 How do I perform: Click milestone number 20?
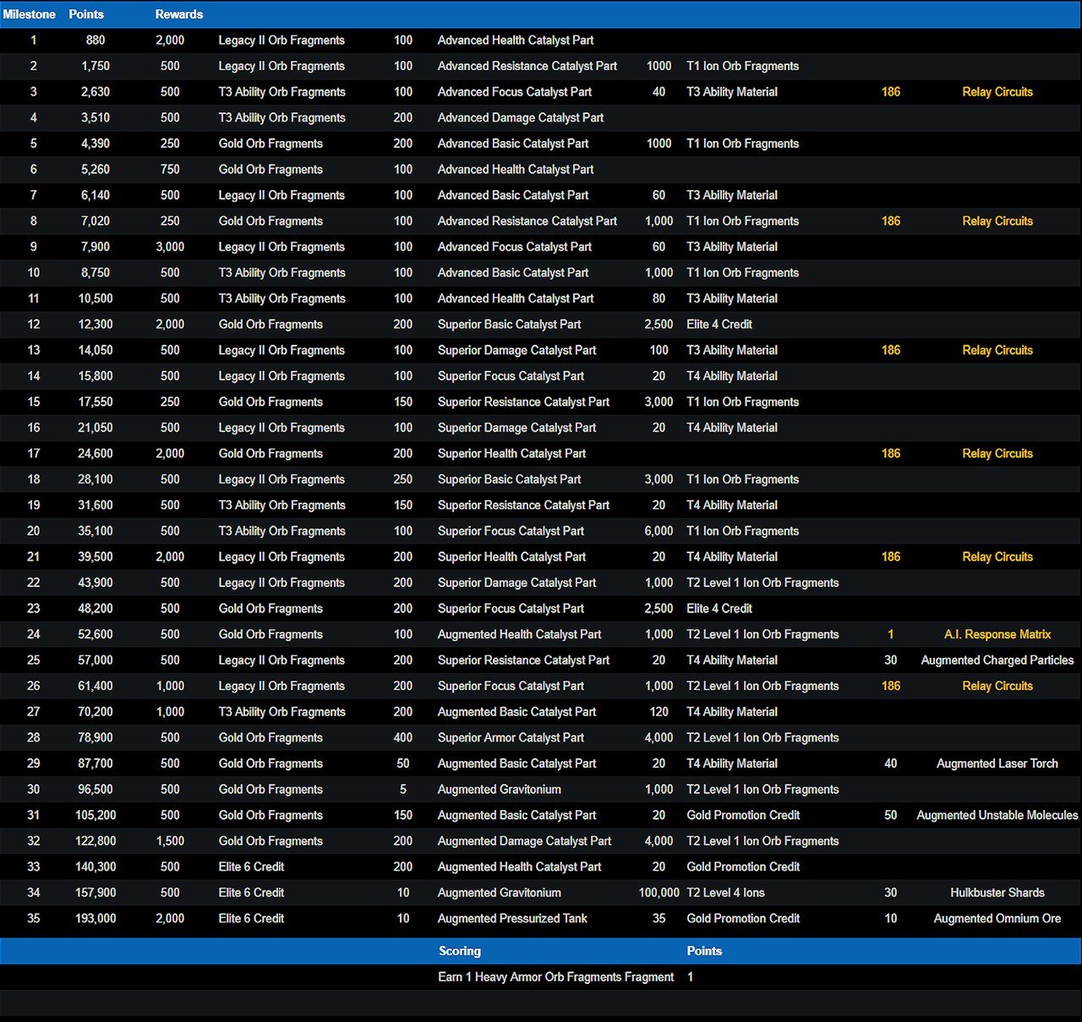[x=34, y=531]
